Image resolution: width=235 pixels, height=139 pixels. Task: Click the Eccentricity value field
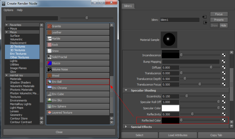(x=171, y=96)
